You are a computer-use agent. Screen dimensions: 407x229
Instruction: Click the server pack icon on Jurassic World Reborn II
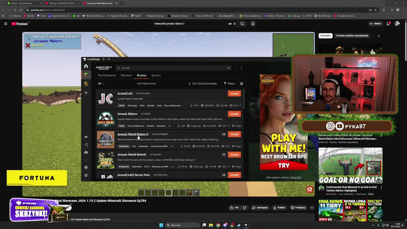(224, 134)
